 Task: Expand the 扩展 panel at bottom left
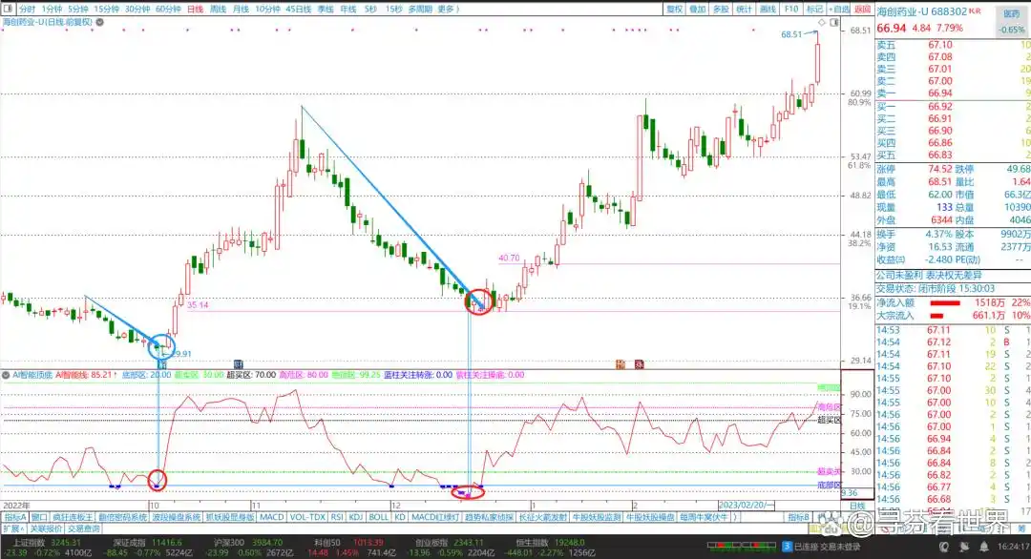(12, 528)
